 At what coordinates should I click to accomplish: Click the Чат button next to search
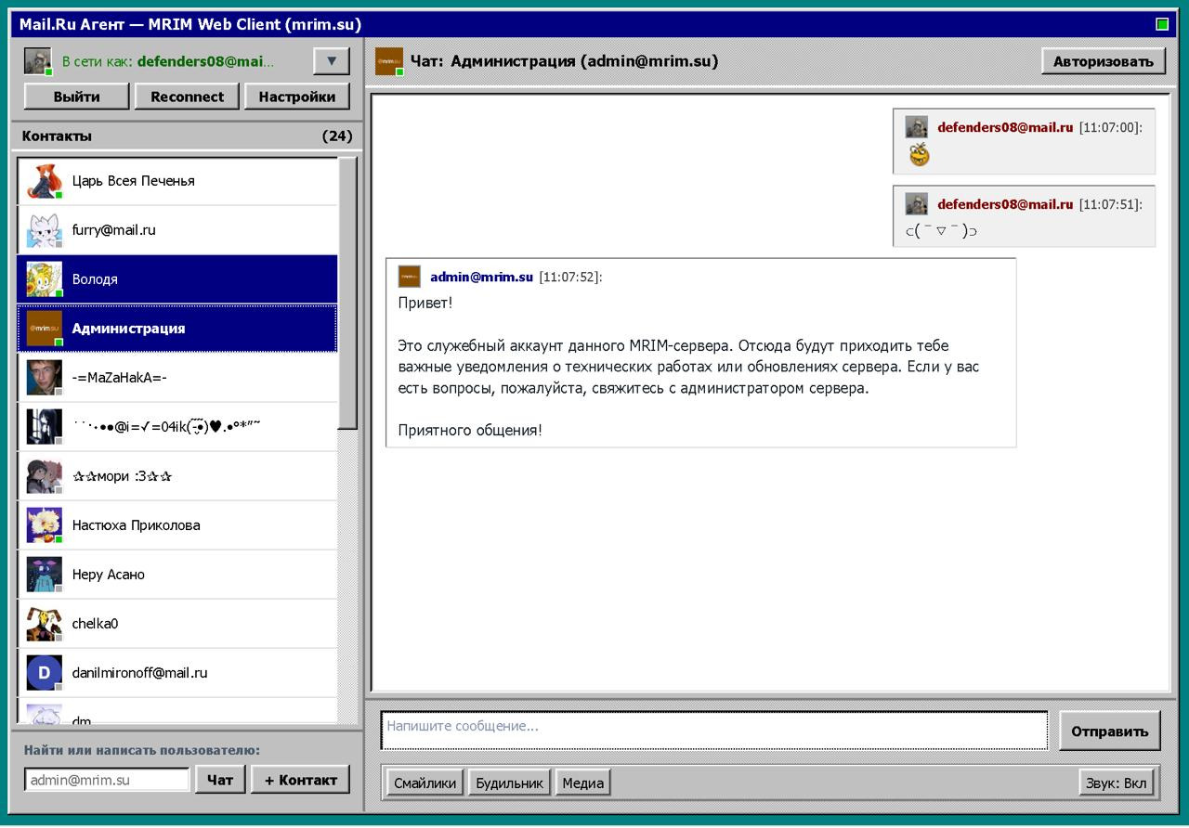click(x=220, y=780)
